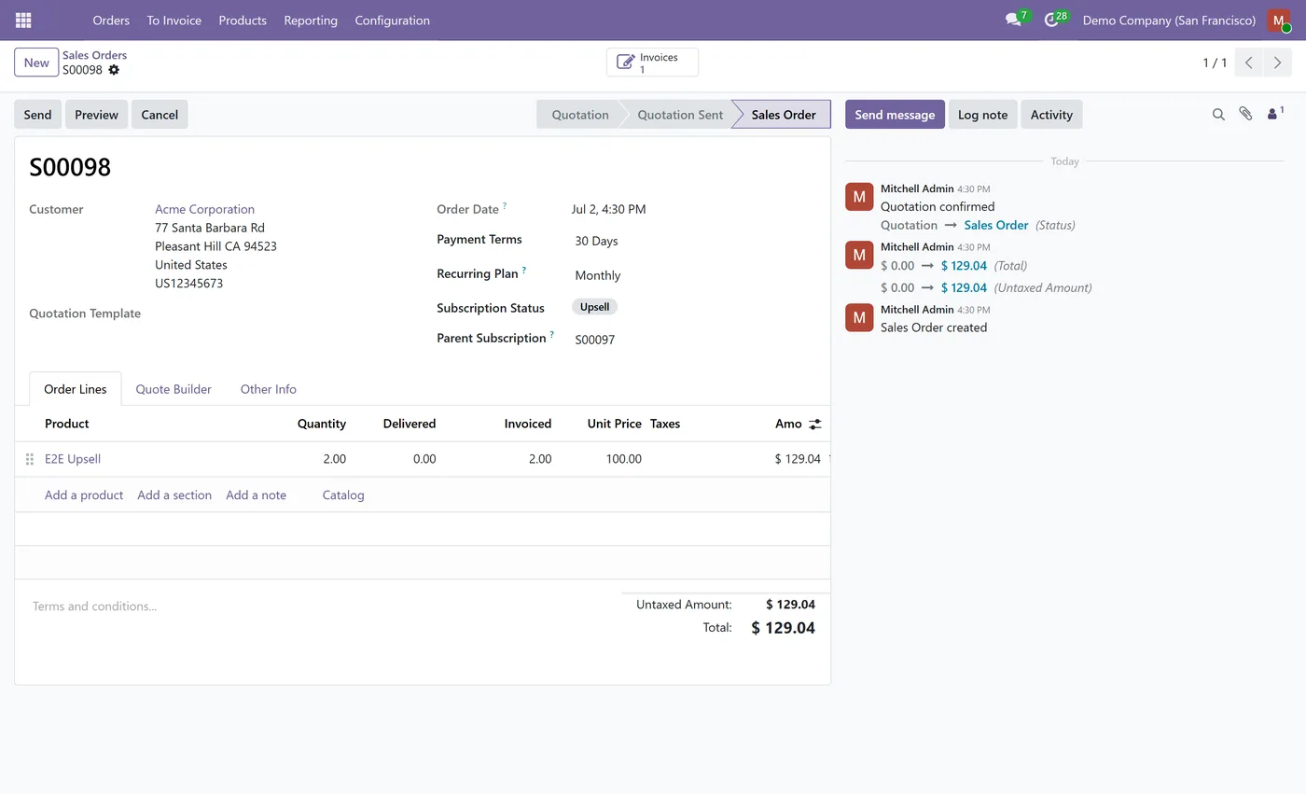This screenshot has width=1306, height=794.
Task: Click Add a product link
Action: click(84, 495)
